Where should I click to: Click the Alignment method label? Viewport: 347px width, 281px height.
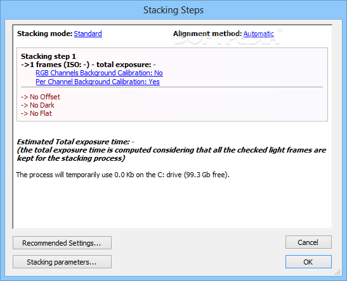(207, 34)
